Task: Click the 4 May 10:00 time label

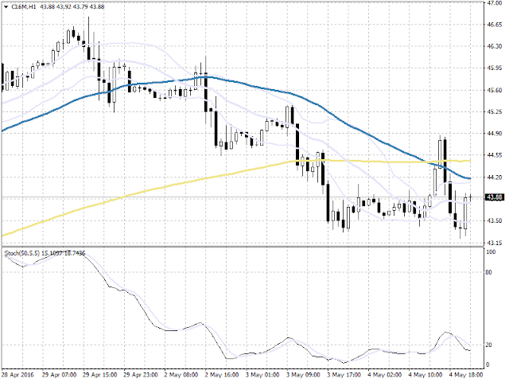Action: click(425, 375)
